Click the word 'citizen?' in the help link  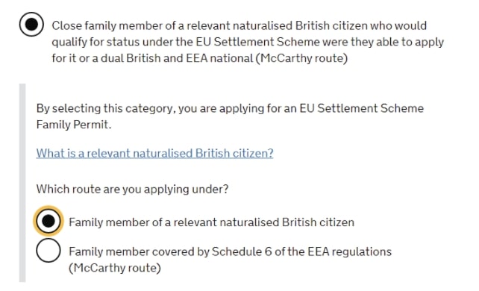pos(253,153)
